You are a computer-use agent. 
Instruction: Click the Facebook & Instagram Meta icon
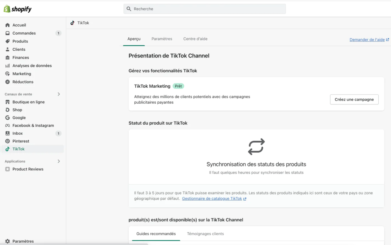click(x=8, y=126)
